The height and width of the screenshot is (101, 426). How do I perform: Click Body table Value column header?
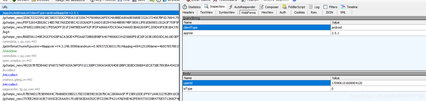point(378,78)
